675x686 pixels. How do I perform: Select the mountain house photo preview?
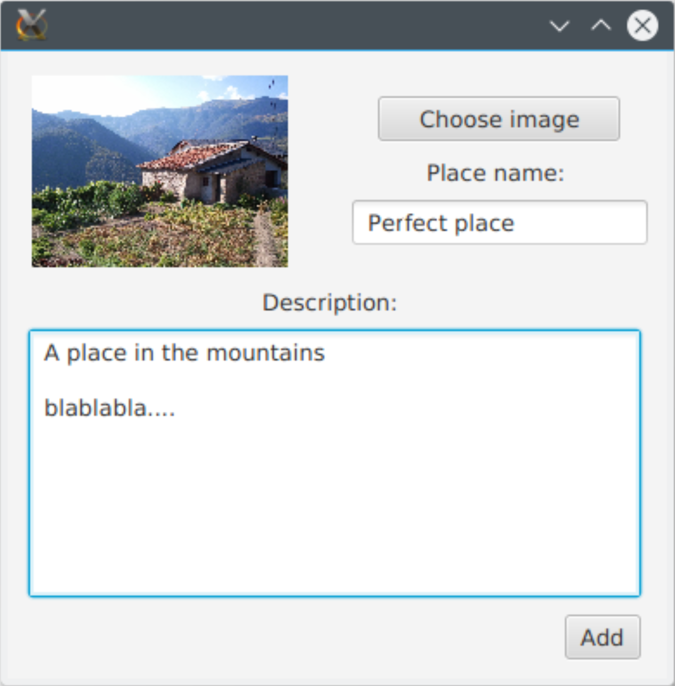(160, 171)
